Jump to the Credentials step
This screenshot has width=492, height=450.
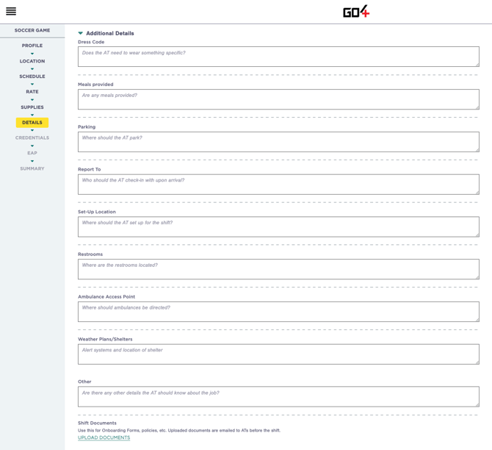(x=32, y=137)
